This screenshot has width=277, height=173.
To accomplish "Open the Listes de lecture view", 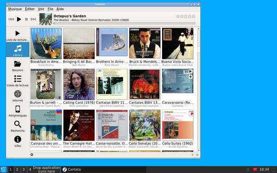I will (18, 81).
